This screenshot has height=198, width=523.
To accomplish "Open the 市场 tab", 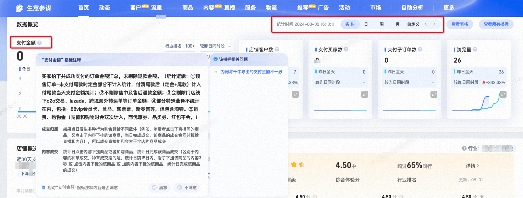I will 376,8.
